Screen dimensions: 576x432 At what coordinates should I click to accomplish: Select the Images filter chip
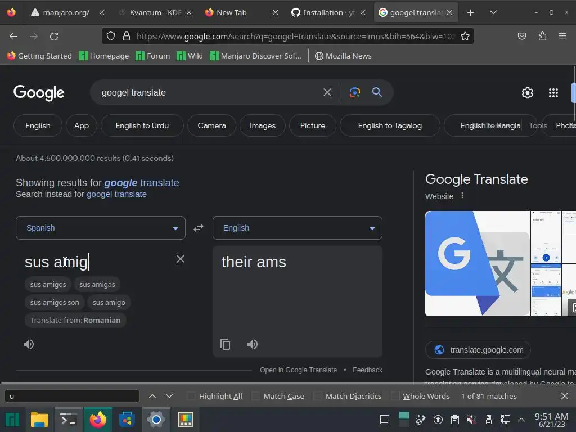[x=263, y=125]
